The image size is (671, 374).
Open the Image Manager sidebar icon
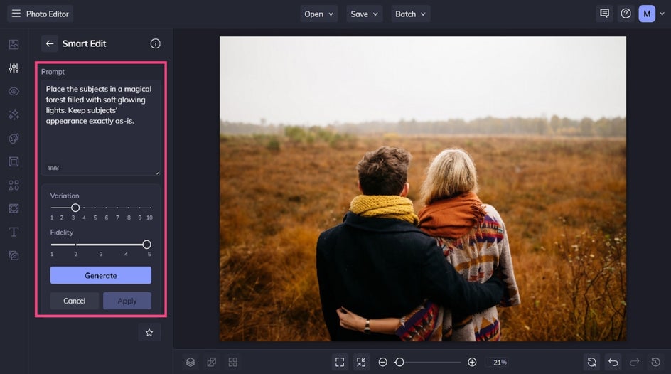coord(14,45)
